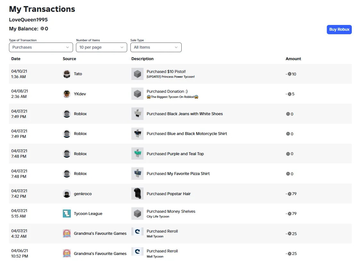Click the -79 amount for Money Shelves
This screenshot has width=355, height=262.
pos(291,214)
